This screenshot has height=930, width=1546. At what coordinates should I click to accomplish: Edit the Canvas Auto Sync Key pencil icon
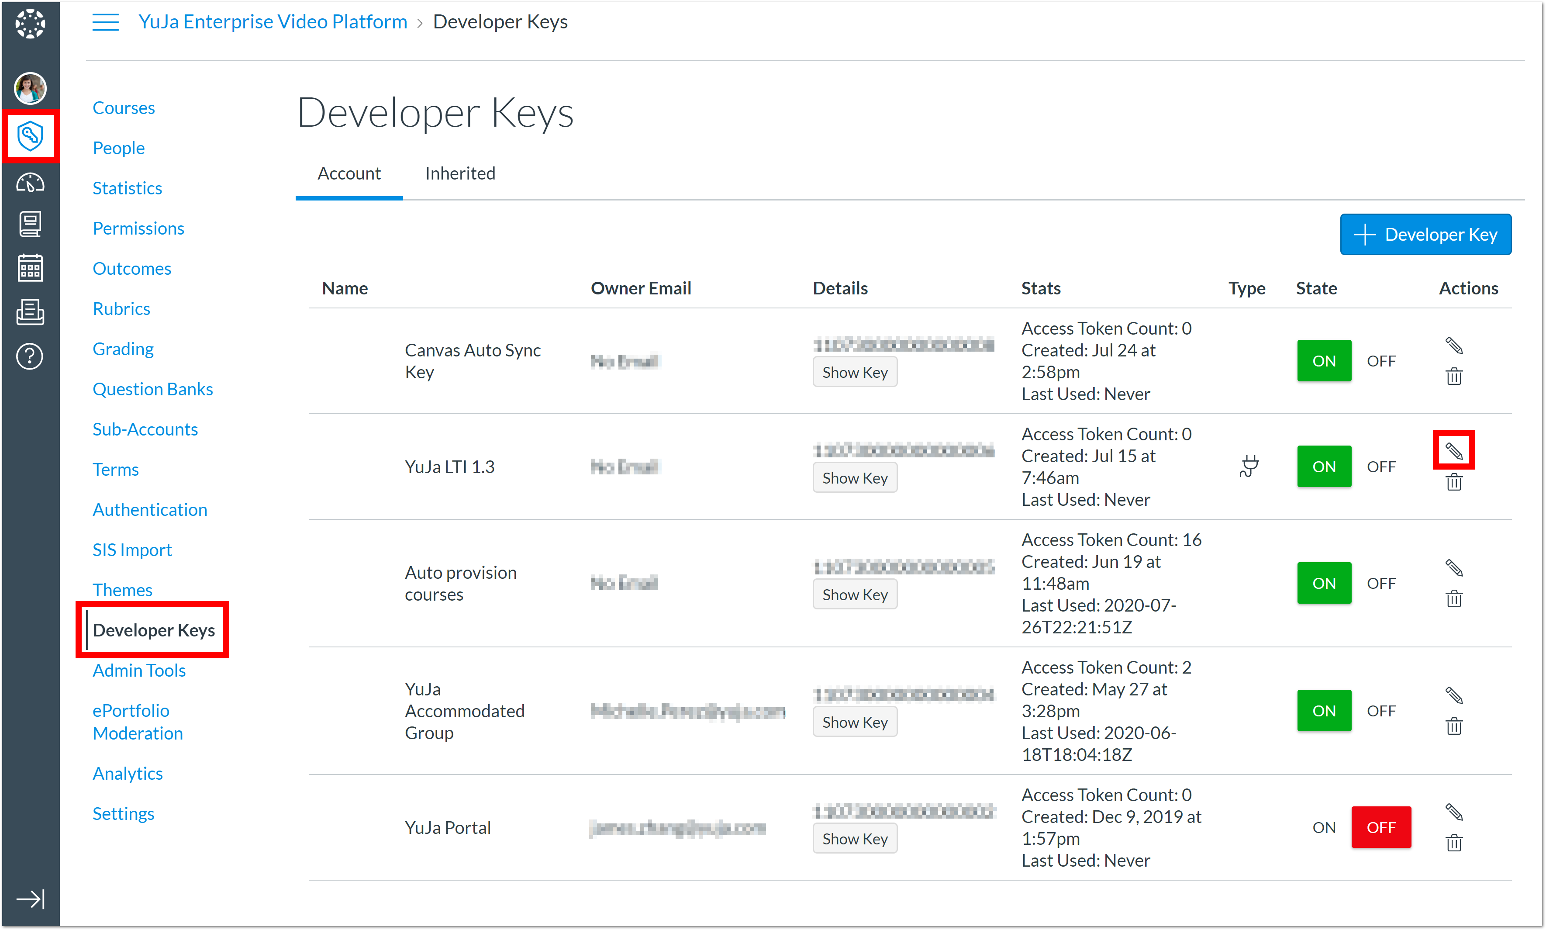(1453, 345)
